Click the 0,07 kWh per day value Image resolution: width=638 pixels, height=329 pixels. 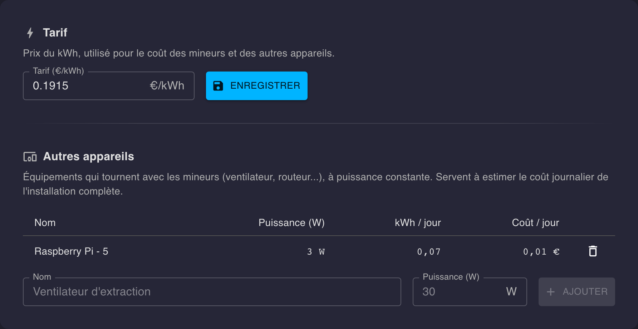point(429,252)
